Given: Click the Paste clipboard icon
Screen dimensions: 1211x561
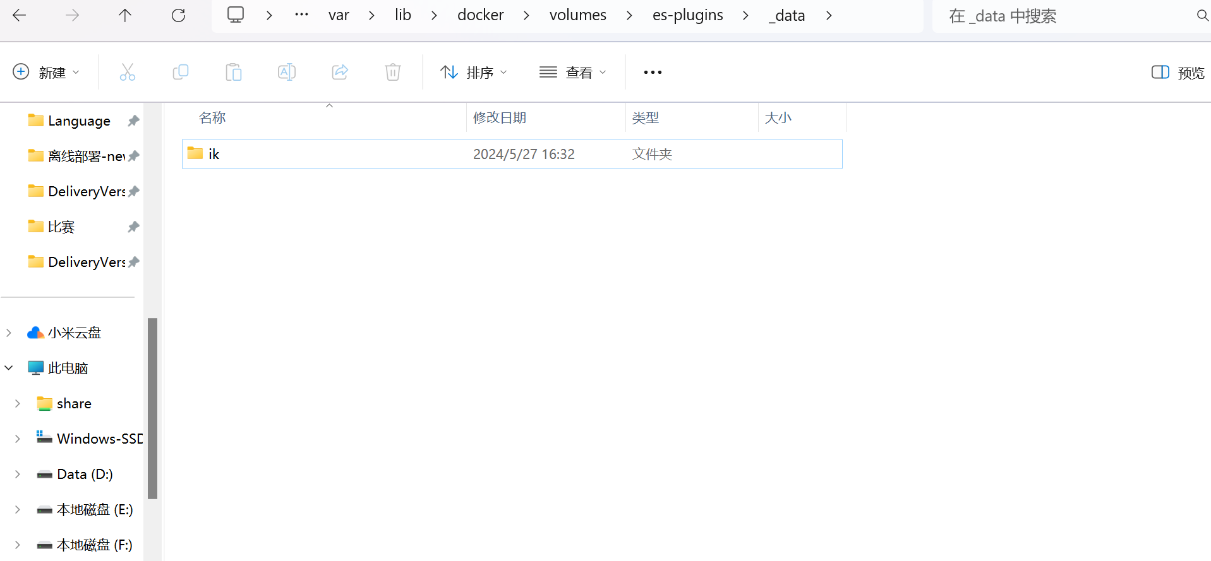Looking at the screenshot, I should [234, 73].
